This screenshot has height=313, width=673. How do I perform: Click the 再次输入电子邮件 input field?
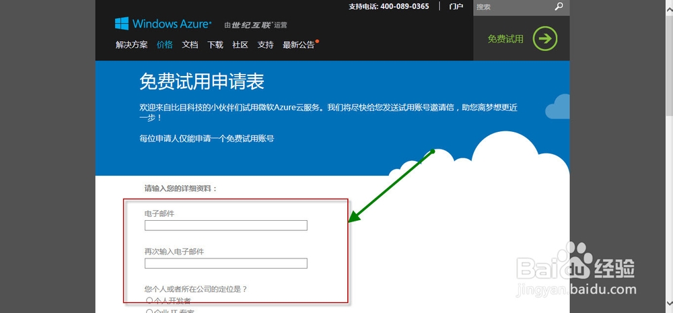[225, 263]
